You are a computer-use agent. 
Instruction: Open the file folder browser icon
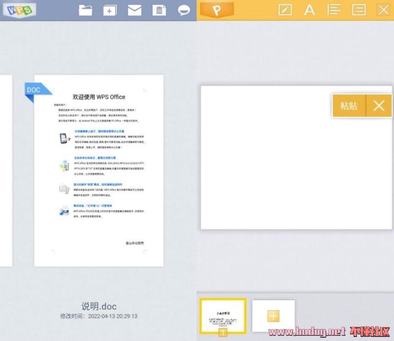click(x=86, y=10)
